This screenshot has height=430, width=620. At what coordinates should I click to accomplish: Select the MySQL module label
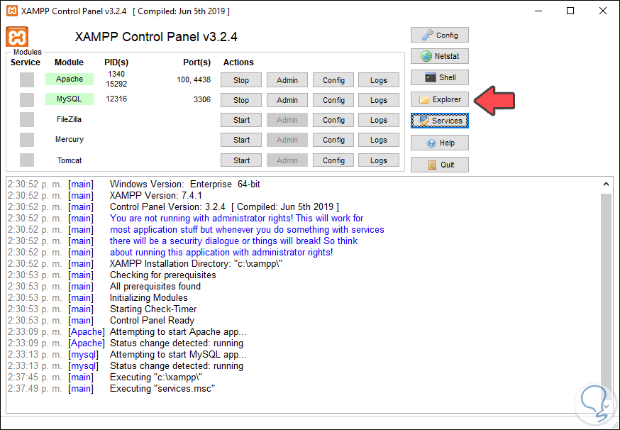70,99
